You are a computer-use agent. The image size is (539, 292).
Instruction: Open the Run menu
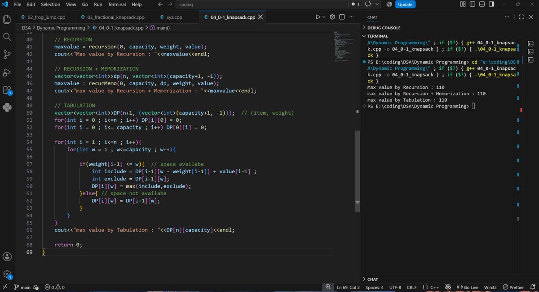pos(98,4)
